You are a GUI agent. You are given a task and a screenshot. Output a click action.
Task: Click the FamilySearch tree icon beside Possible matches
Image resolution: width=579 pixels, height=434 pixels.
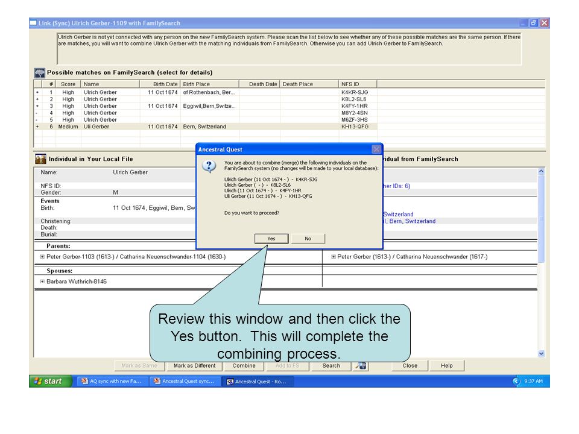pos(40,73)
